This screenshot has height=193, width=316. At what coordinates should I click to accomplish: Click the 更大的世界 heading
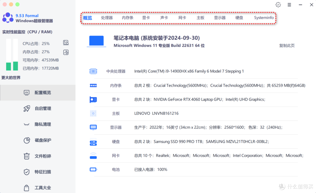(11, 78)
